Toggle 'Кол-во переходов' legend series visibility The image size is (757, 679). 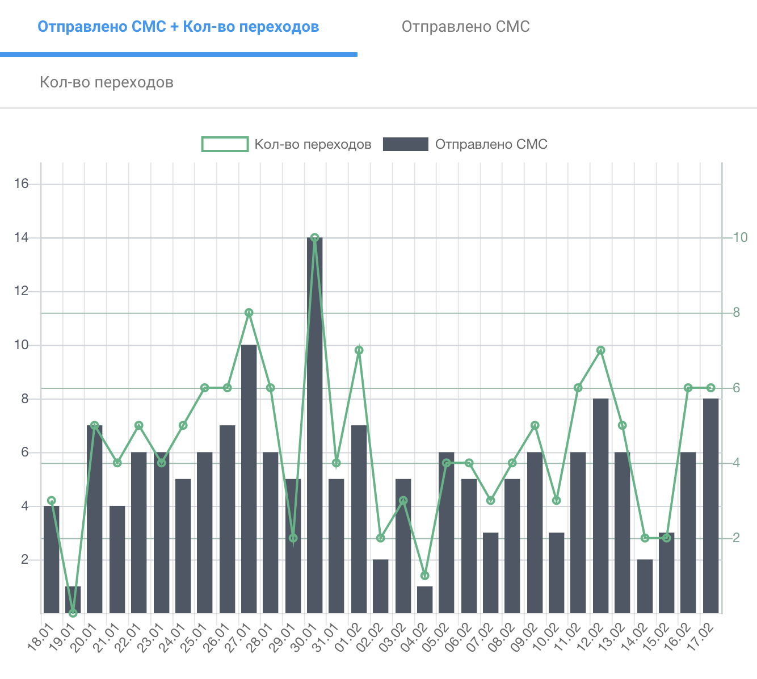click(x=313, y=144)
